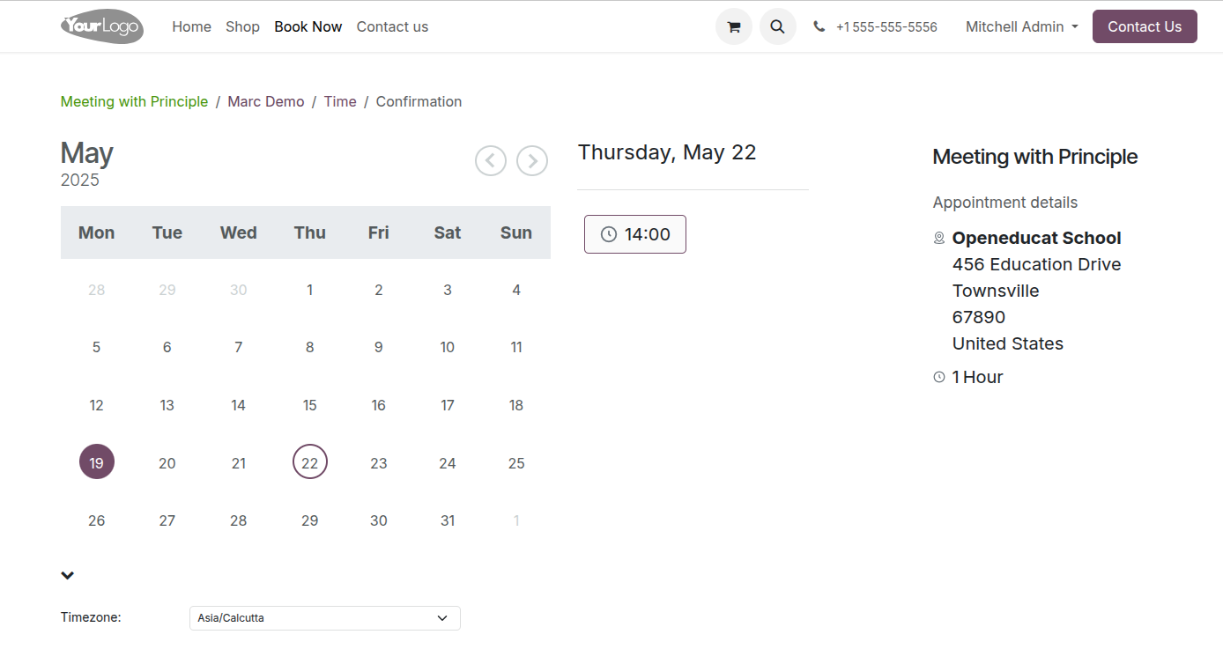Open the Home menu item
The image size is (1223, 664).
(x=191, y=26)
